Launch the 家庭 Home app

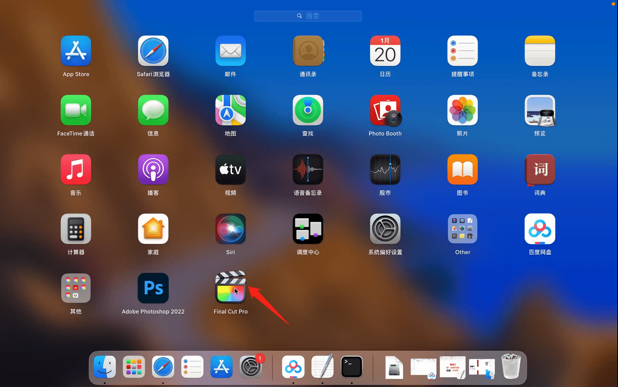tap(153, 229)
